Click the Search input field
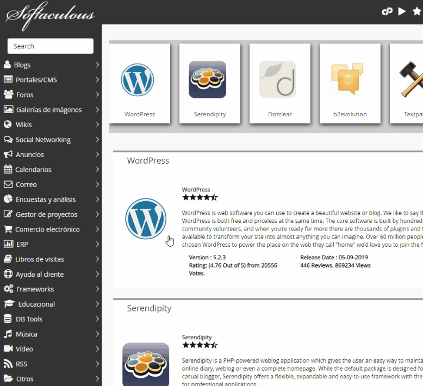 (51, 46)
